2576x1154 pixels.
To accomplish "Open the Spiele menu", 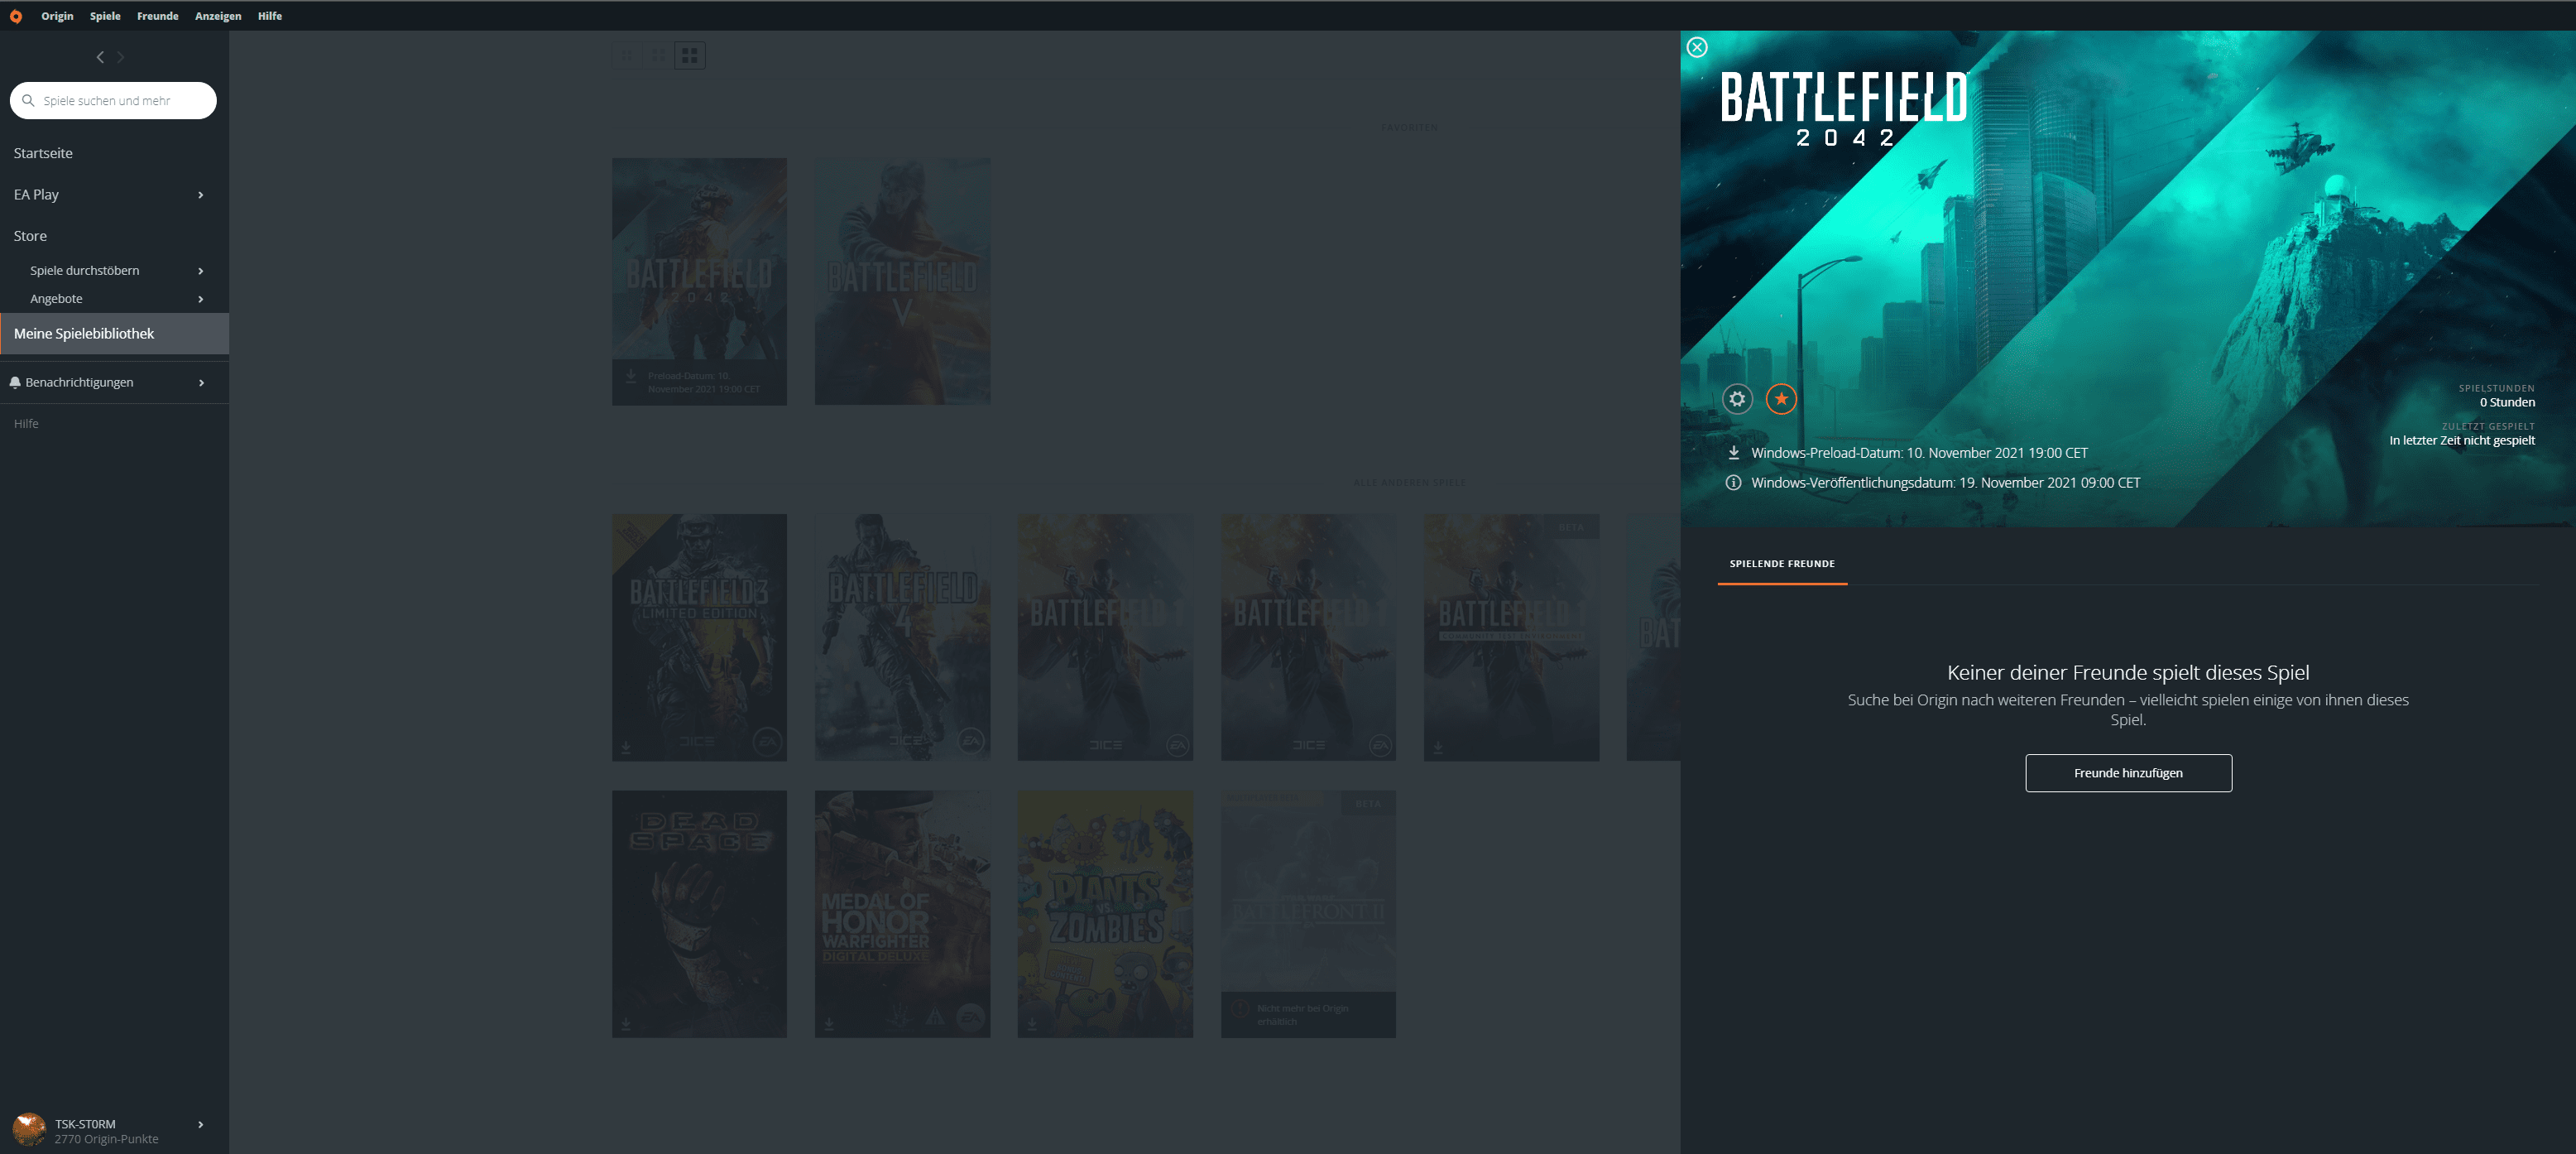I will coord(105,16).
